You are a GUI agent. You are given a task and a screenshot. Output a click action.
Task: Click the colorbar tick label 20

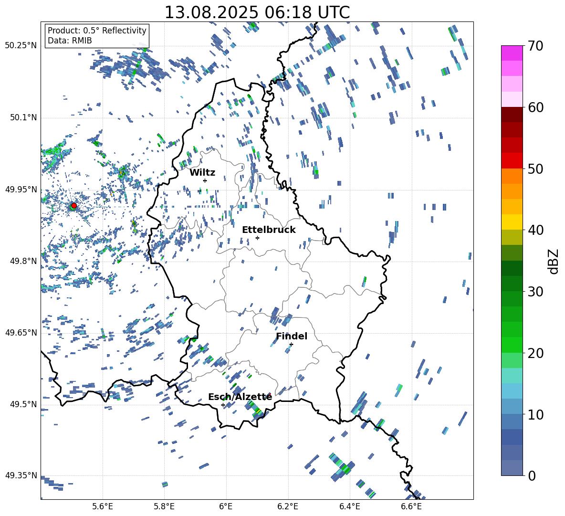[535, 353]
